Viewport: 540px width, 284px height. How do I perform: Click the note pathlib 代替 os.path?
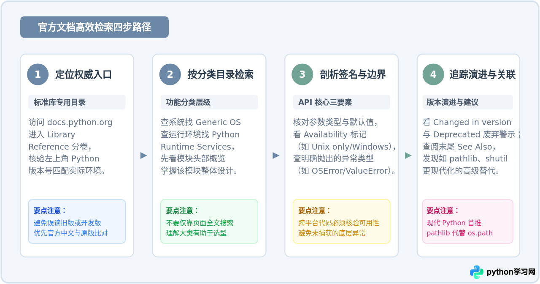point(460,233)
